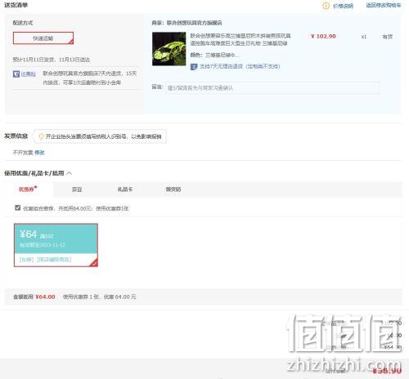The width and height of the screenshot is (409, 379).
Task: Click the red checkmark corner on ¥64 coupon
Action: click(94, 263)
